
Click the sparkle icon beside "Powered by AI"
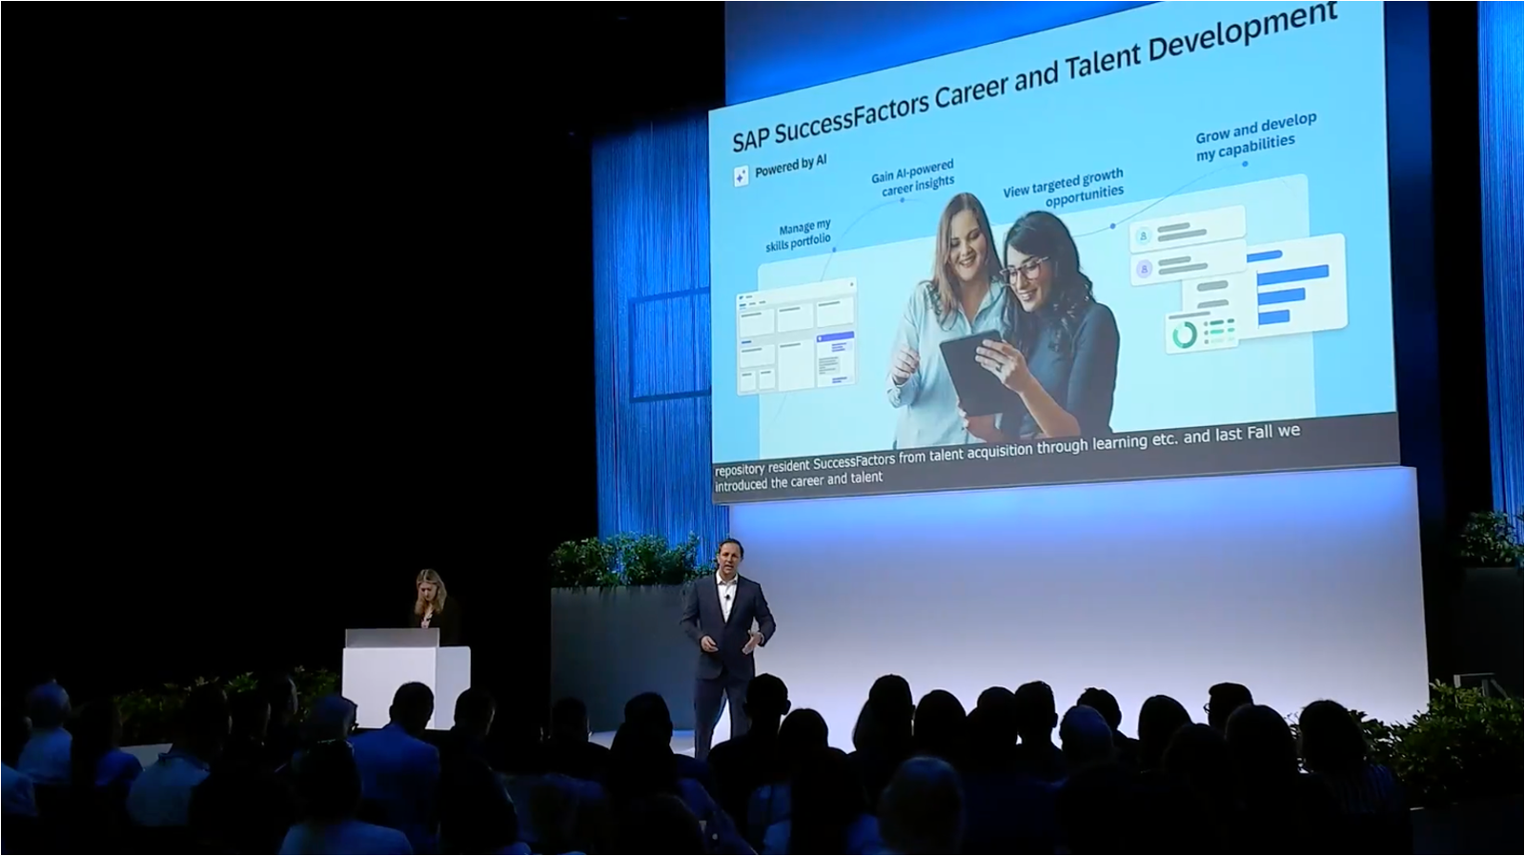point(741,176)
